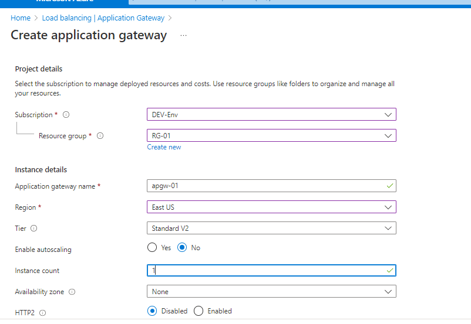Open the Subscription dropdown showing DEV-Env
The image size is (471, 324).
click(x=271, y=115)
